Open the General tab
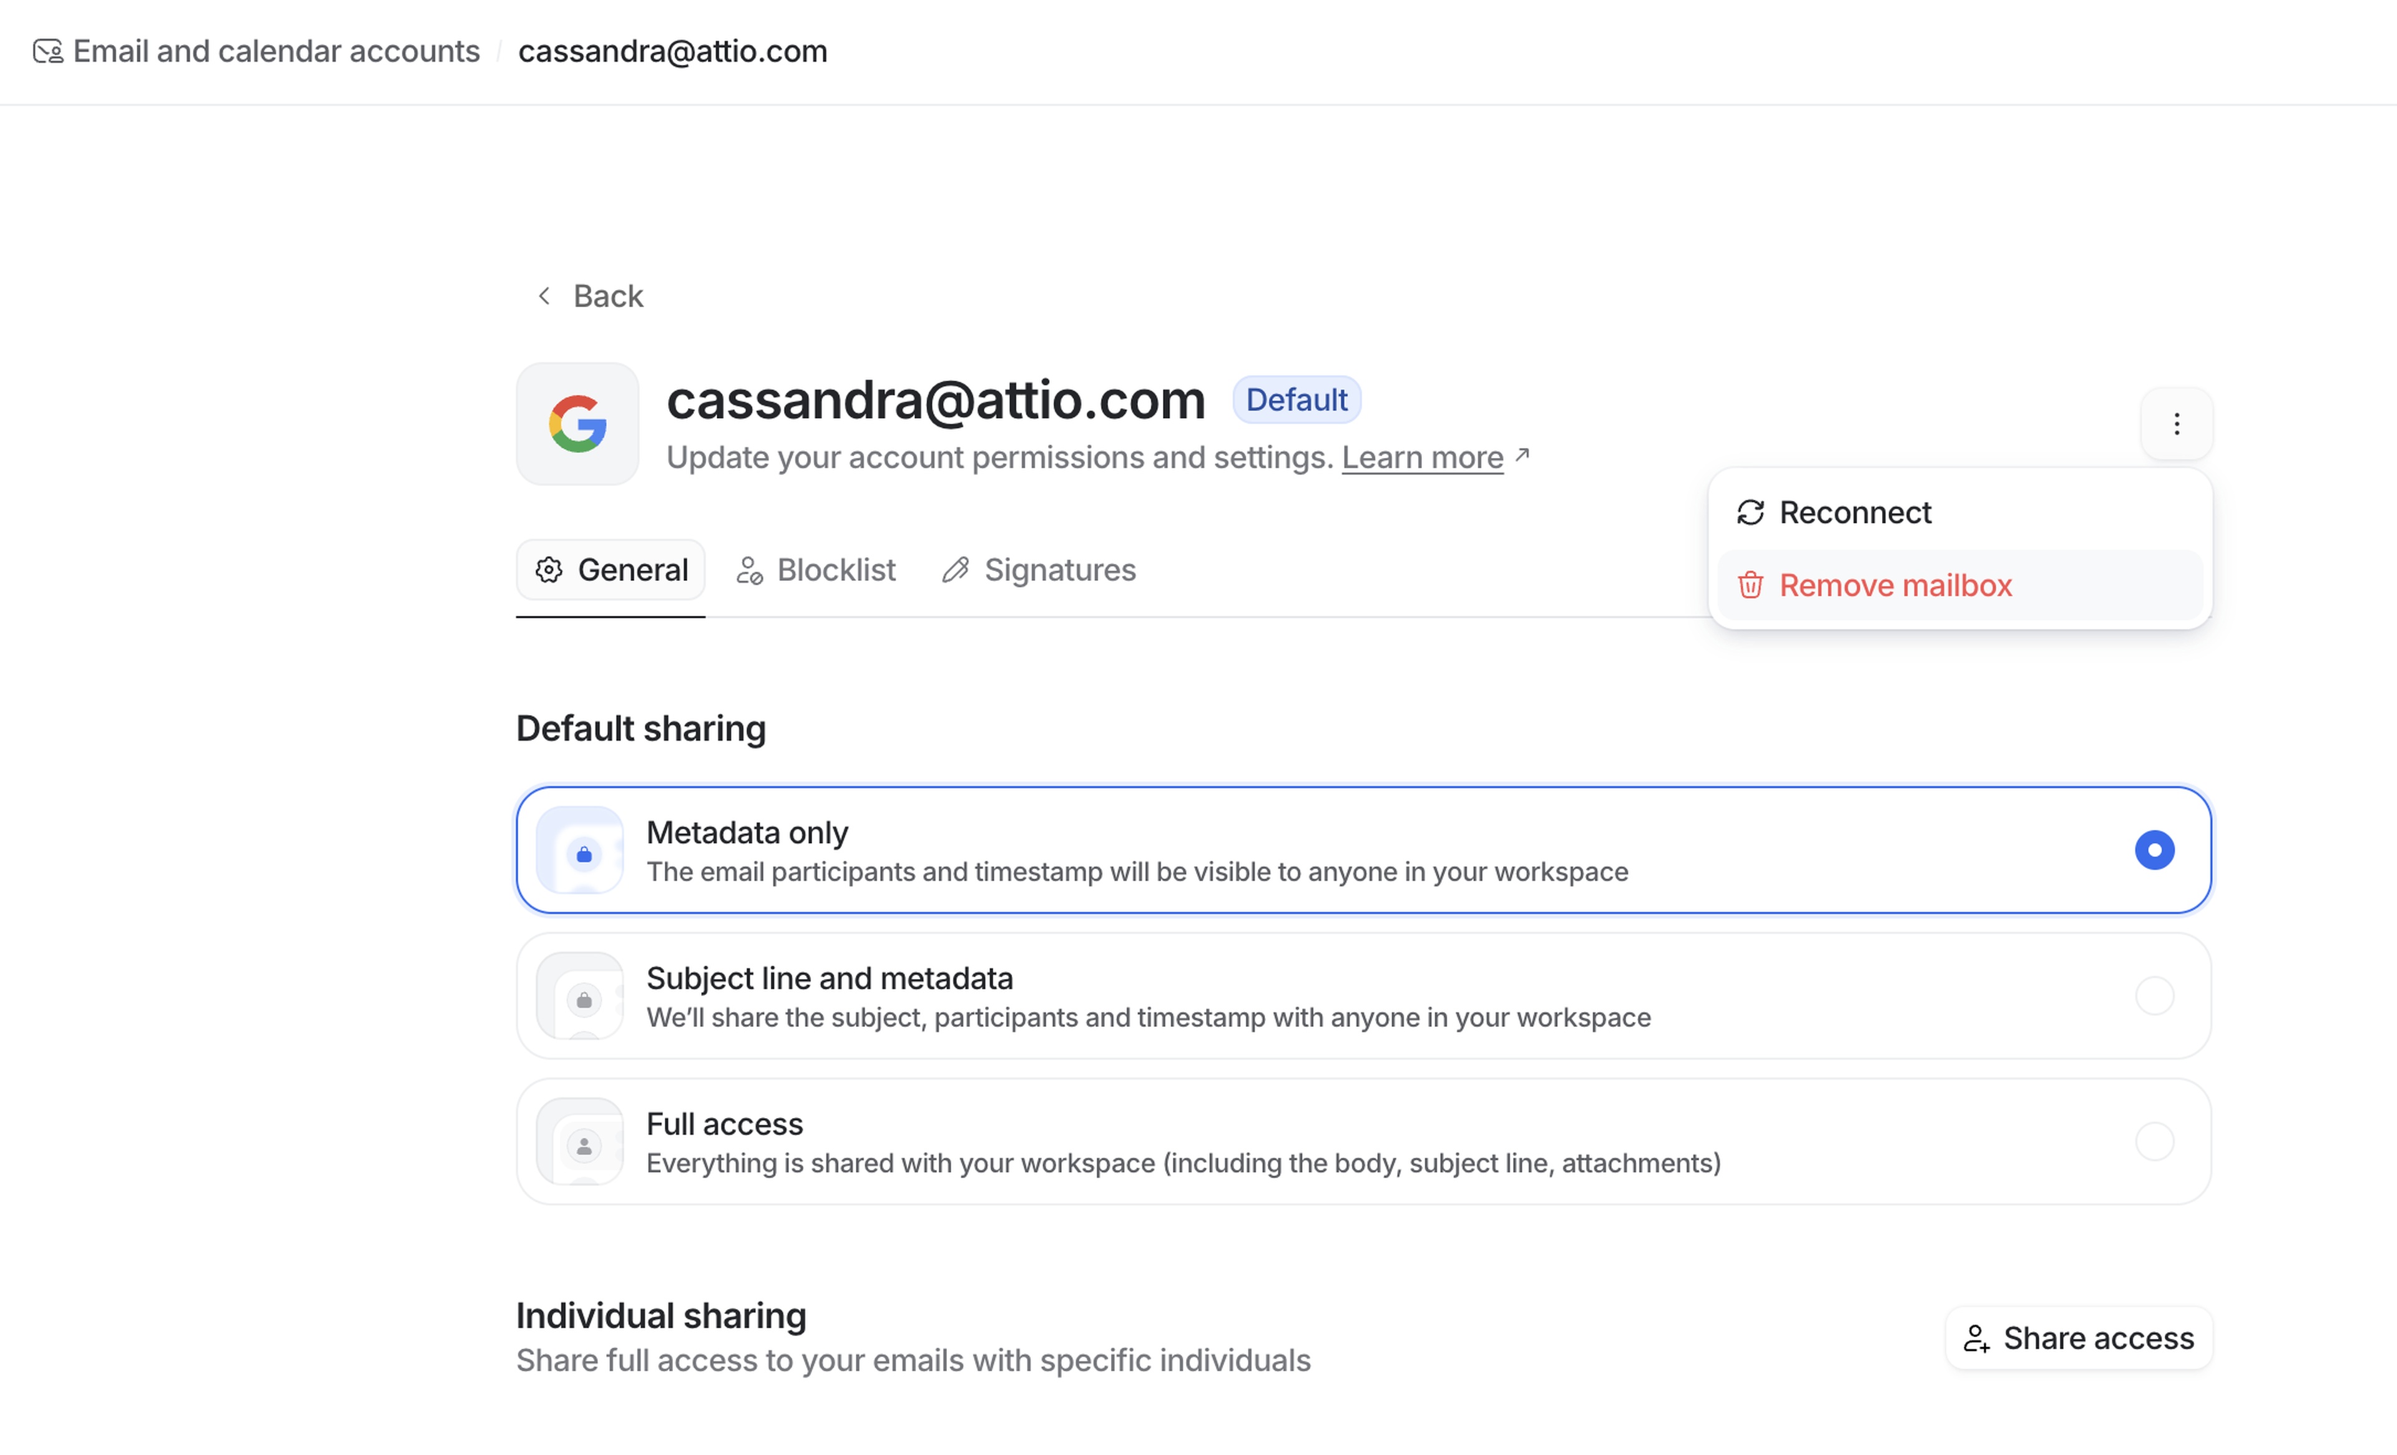2397x1455 pixels. pos(611,570)
